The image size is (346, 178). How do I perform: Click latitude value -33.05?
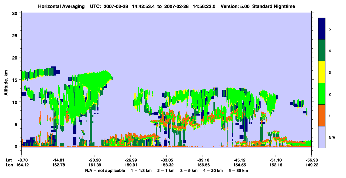tap(166, 160)
